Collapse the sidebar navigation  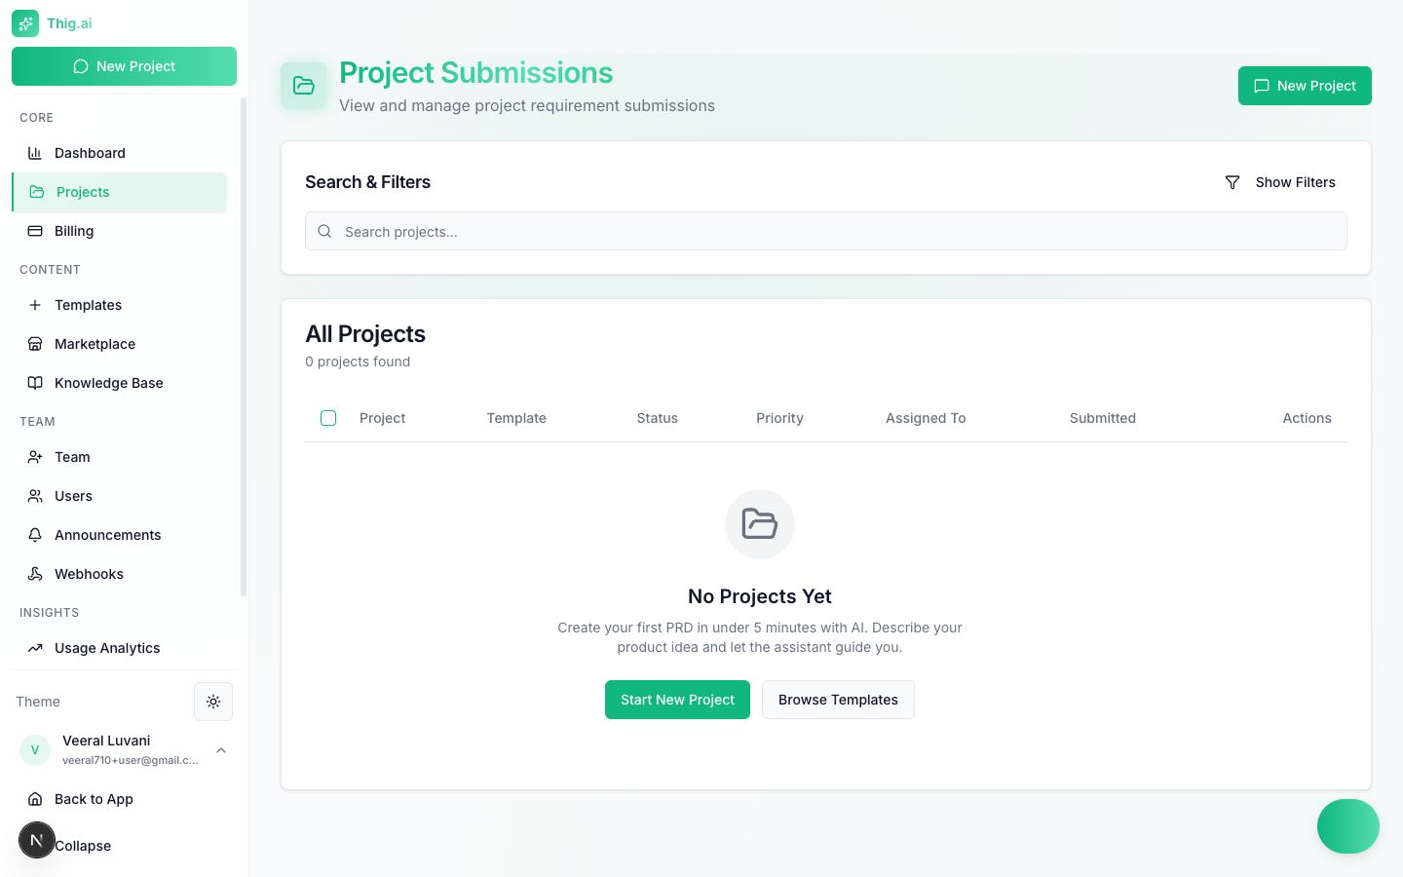click(x=82, y=845)
